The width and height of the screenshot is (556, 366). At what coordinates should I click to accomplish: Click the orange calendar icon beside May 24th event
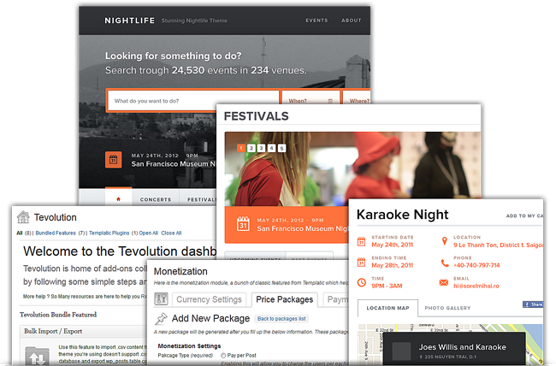(x=114, y=160)
